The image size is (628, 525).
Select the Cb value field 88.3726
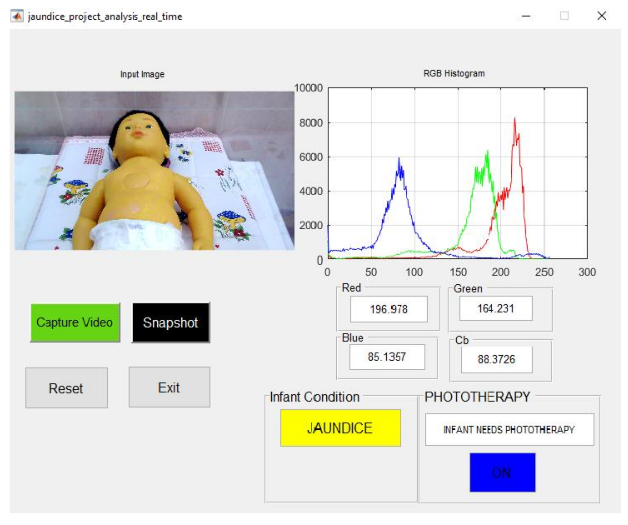coord(496,359)
